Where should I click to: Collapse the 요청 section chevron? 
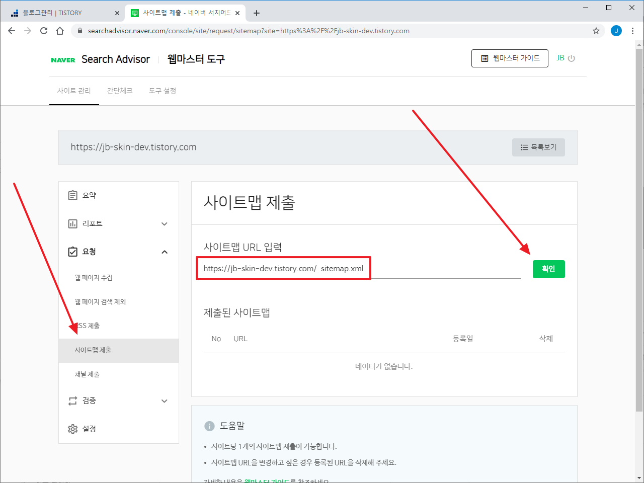pos(165,252)
